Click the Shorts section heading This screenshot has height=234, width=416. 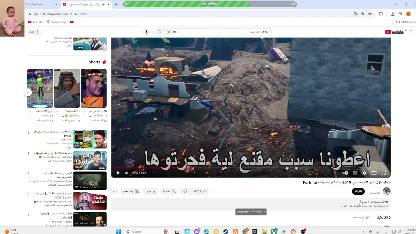pos(97,62)
